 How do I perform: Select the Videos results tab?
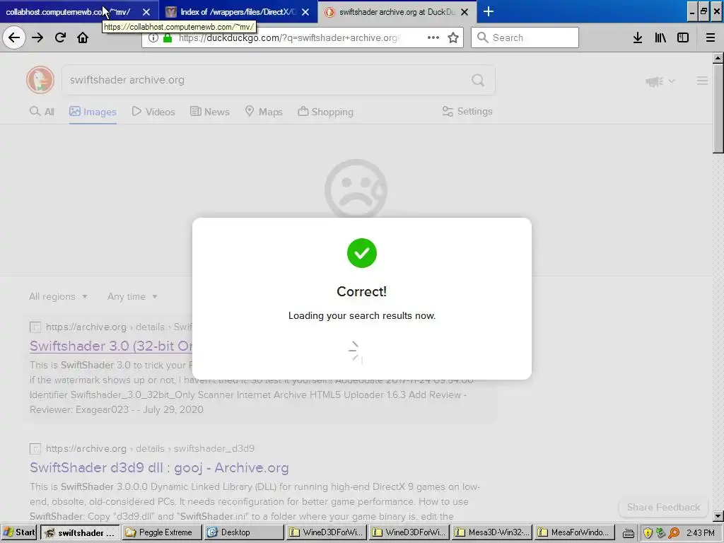[153, 112]
